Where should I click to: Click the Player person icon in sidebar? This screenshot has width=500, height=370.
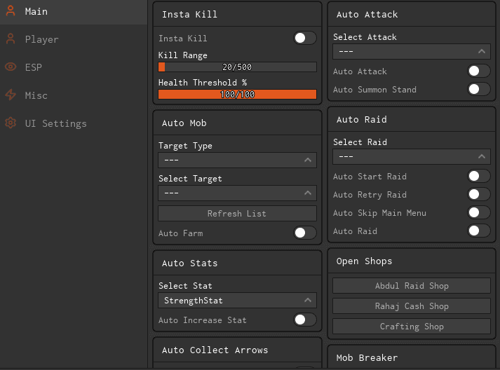coord(11,39)
